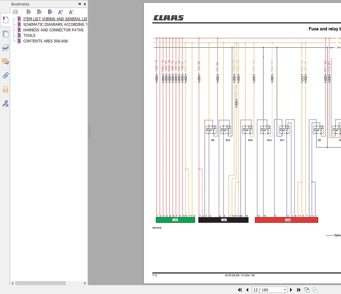Screen dimensions: 341x294
Task: Click the horizontal scrollbar in bookmarks panel
Action: coord(41,283)
